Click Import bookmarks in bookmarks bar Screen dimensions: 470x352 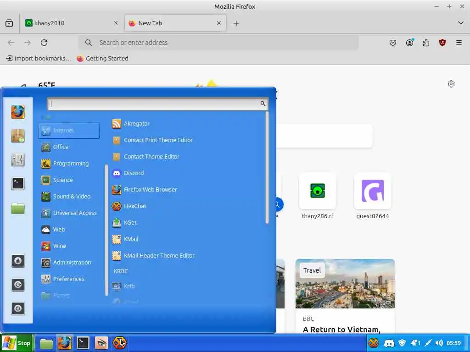[39, 58]
